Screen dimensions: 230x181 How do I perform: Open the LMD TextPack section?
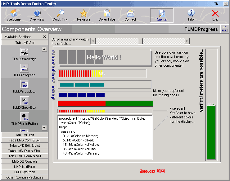click(25, 167)
